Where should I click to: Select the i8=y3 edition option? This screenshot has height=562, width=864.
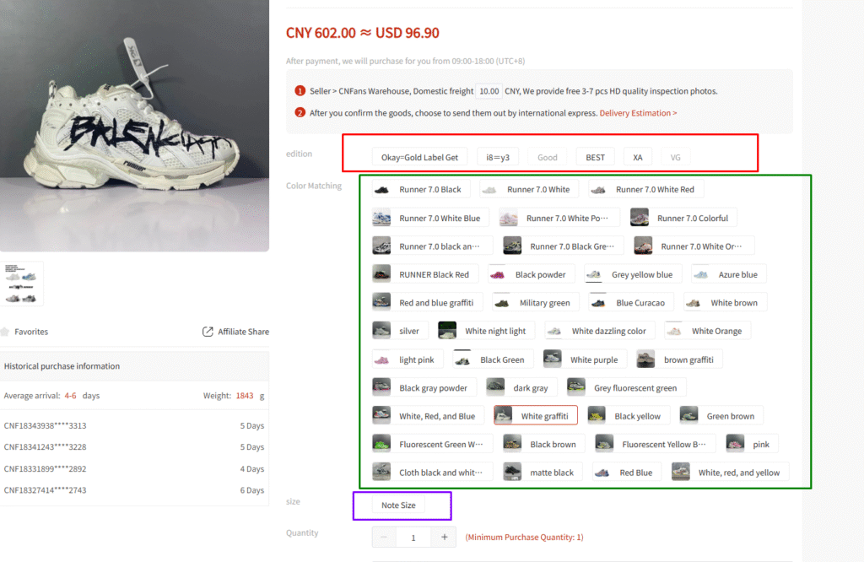click(x=498, y=157)
